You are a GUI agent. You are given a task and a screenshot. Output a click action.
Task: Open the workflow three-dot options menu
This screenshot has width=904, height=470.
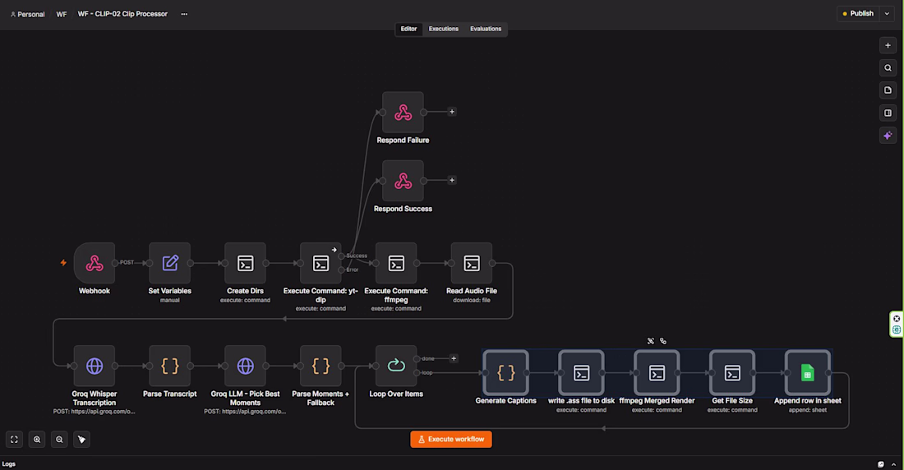184,14
